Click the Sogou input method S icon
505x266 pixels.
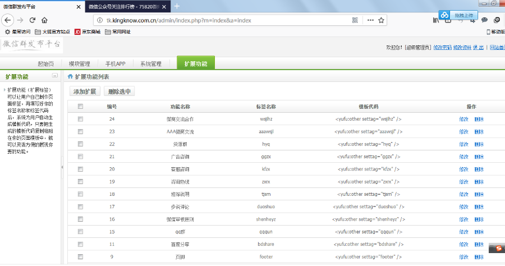[x=499, y=248]
